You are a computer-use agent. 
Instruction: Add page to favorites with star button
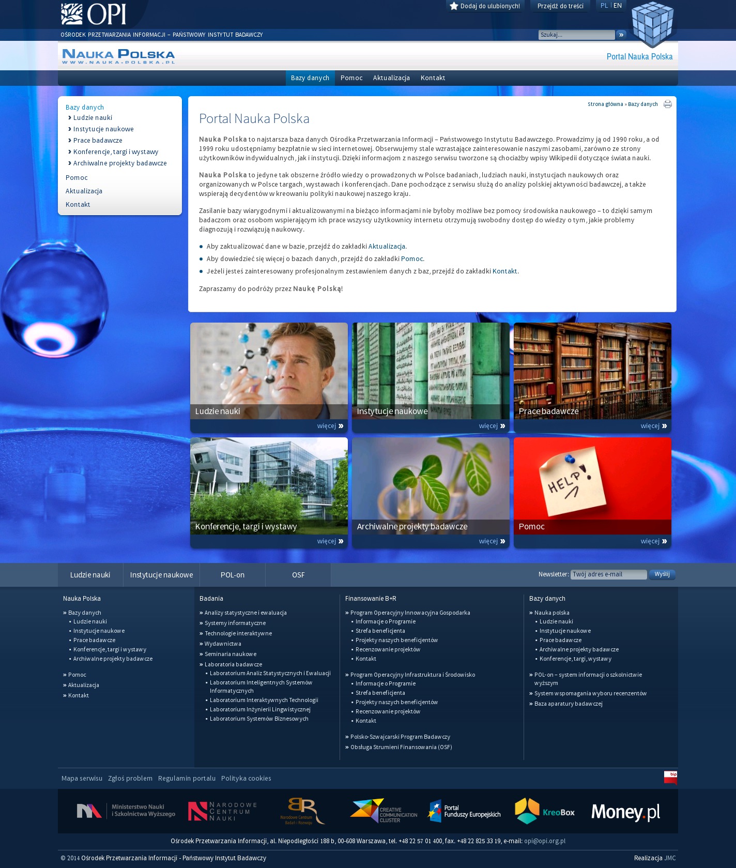(485, 6)
